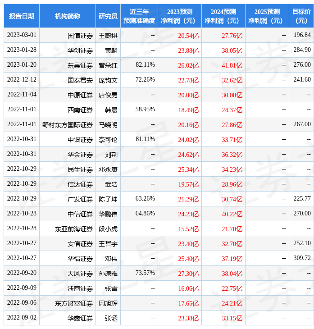This screenshot has width=314, height=329.
Task: Click researcher name 曾朵红
Action: click(108, 65)
